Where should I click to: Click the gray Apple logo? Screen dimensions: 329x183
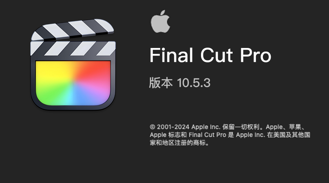click(x=160, y=21)
